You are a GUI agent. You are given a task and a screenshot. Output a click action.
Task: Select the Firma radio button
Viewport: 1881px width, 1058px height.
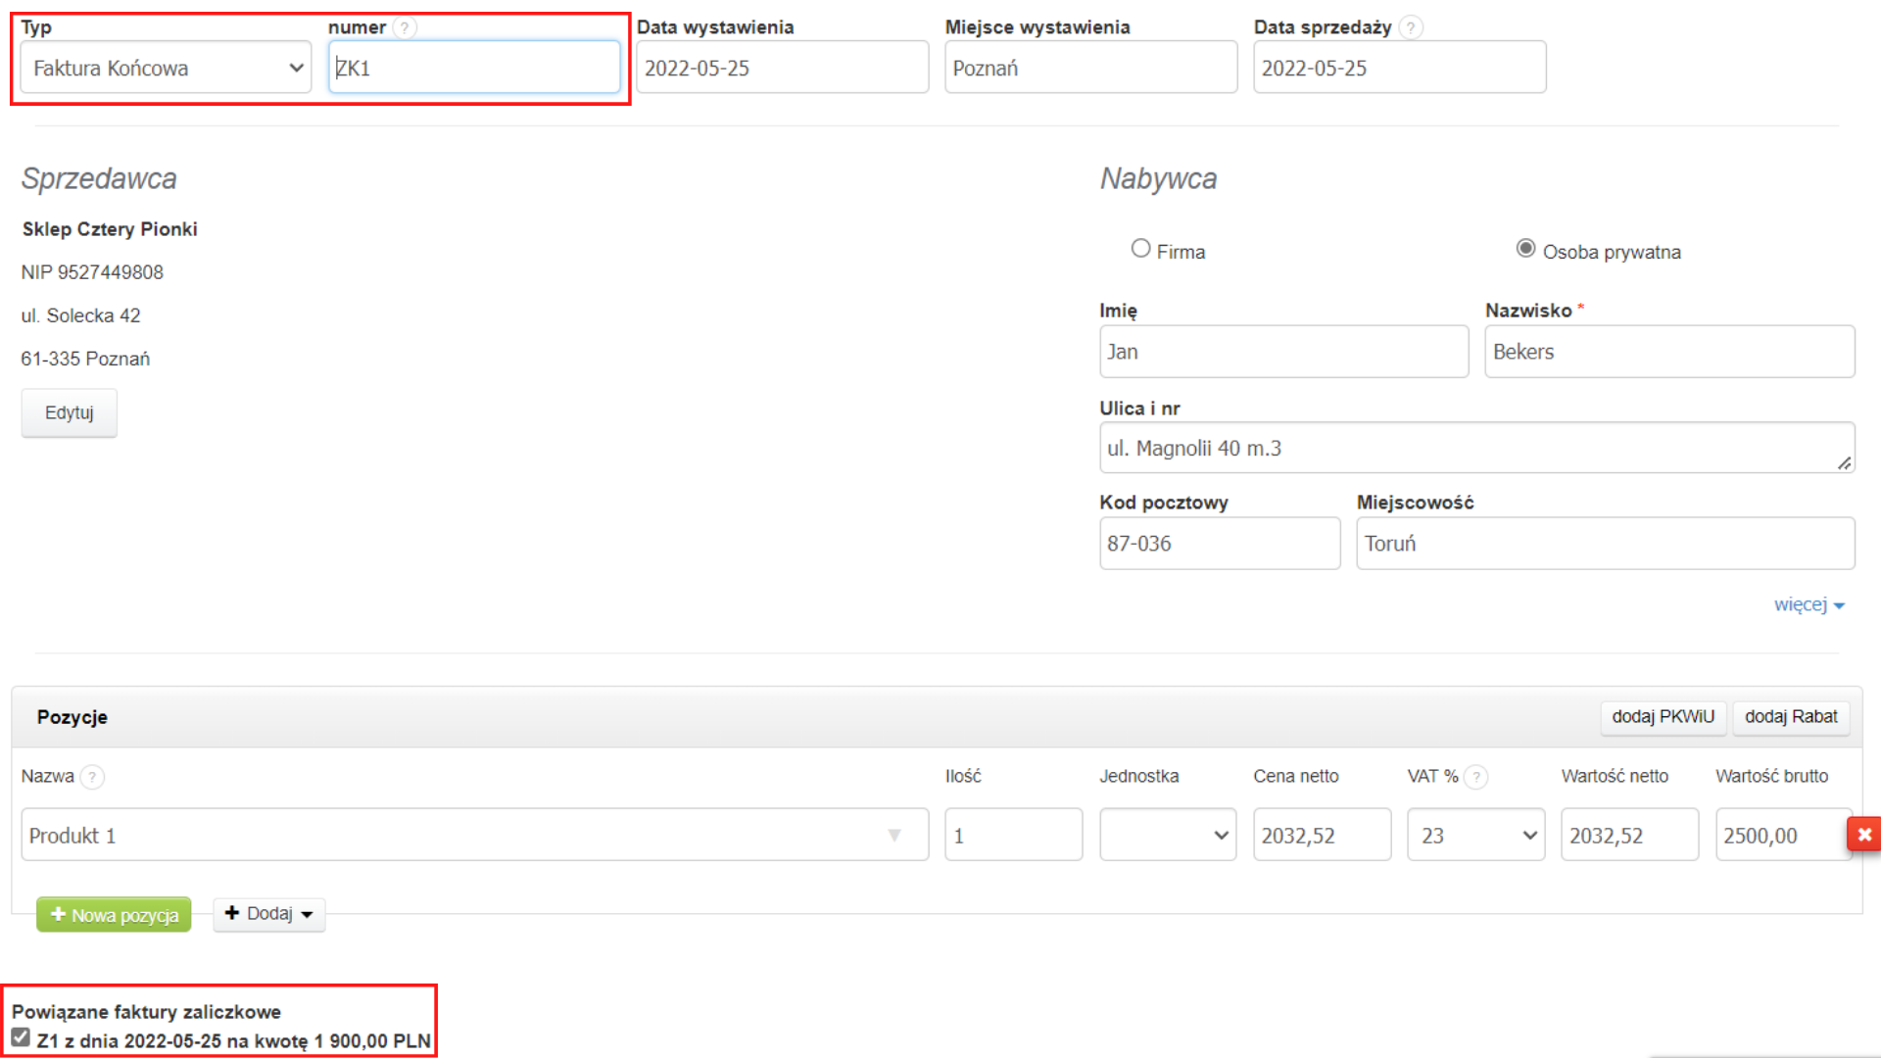click(x=1140, y=249)
